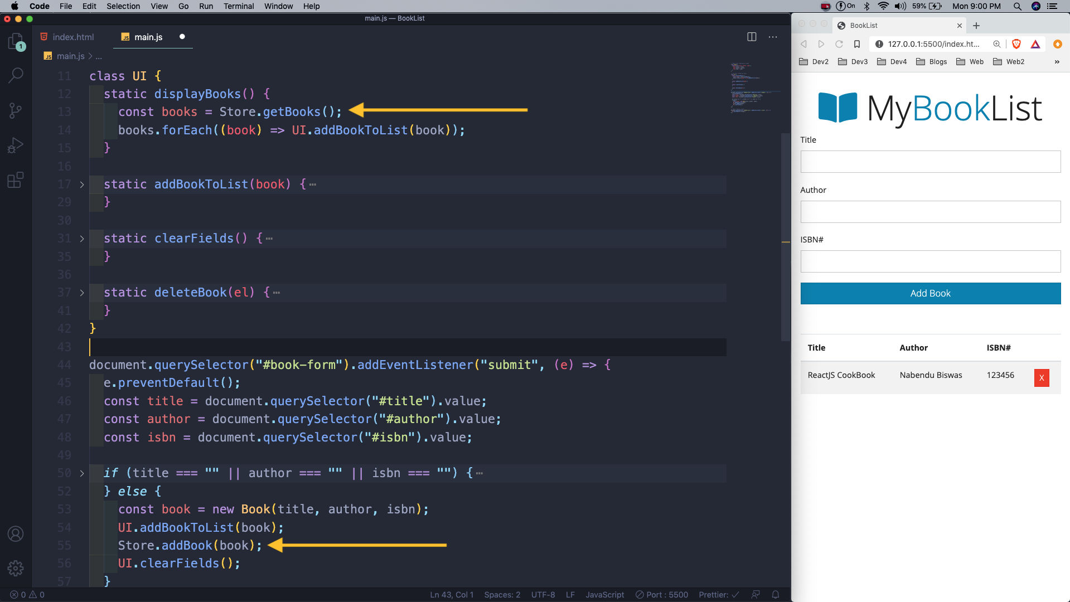Open the Extensions view
1070x602 pixels.
pos(16,180)
